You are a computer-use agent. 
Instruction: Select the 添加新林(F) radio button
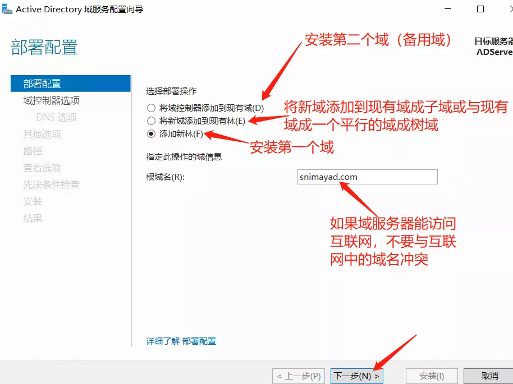tap(150, 134)
